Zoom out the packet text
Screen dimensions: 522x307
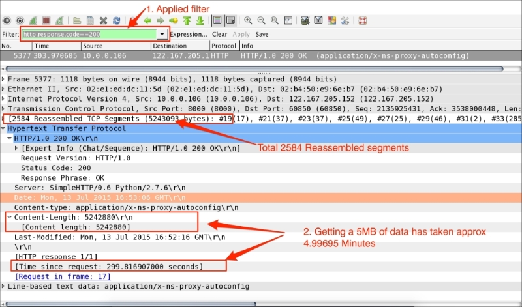tap(262, 21)
